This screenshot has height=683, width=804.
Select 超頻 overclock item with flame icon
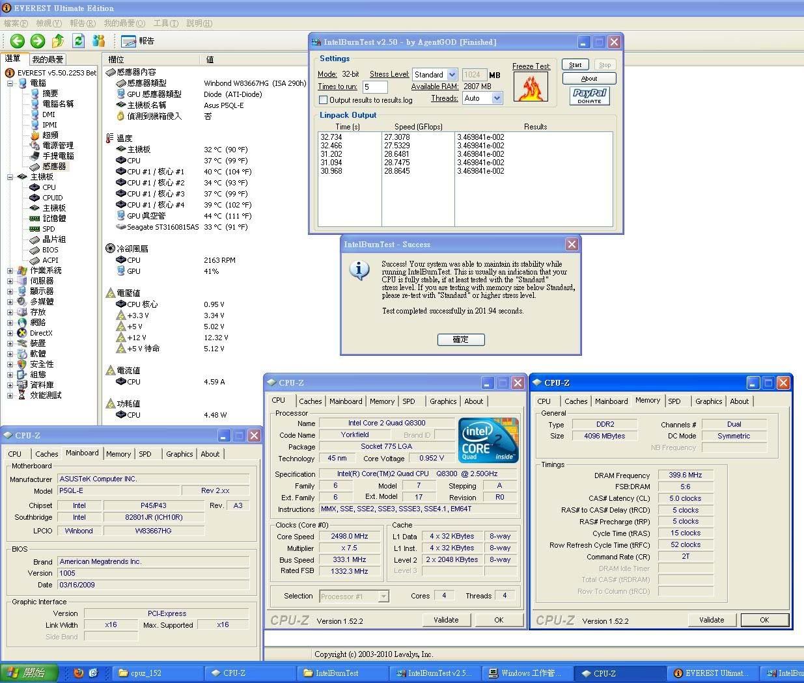[x=50, y=135]
